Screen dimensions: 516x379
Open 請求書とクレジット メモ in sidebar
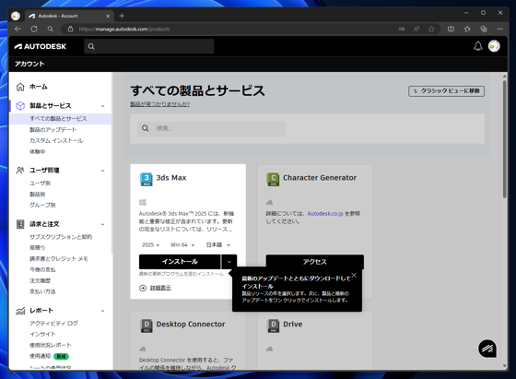(59, 259)
